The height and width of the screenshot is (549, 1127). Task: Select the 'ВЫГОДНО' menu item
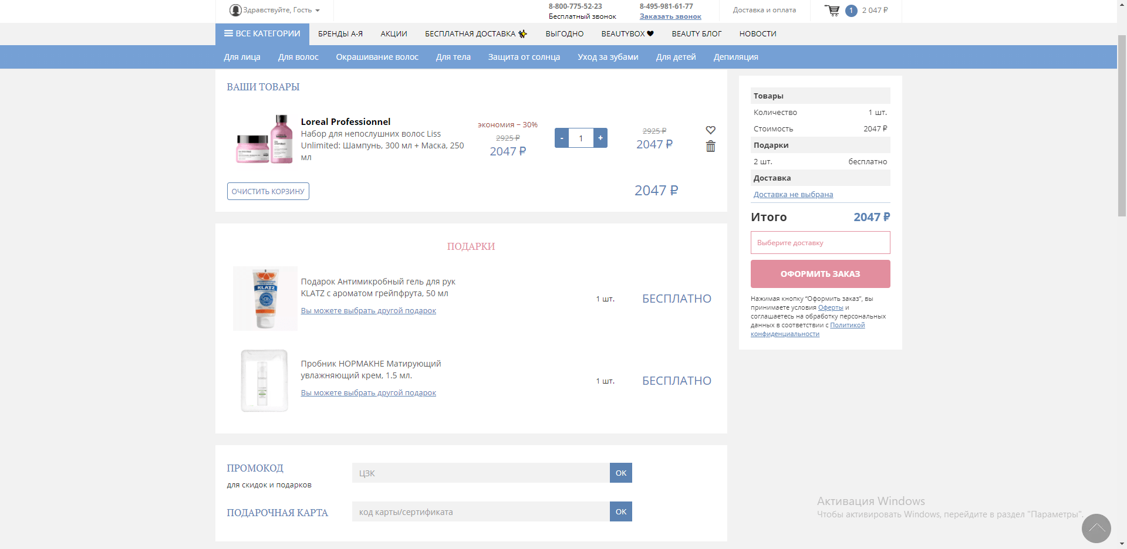click(x=565, y=34)
